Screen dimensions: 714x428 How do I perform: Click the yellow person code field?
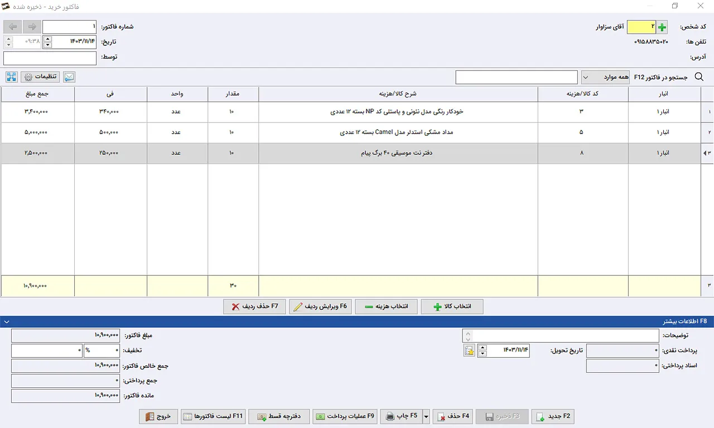pos(641,27)
